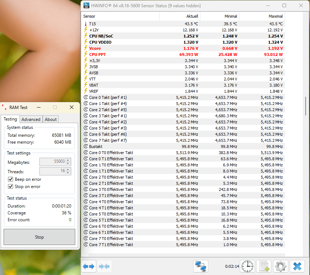Select the Core 0 T0 Effektiver Takt row
This screenshot has width=310, height=275.
[x=183, y=153]
